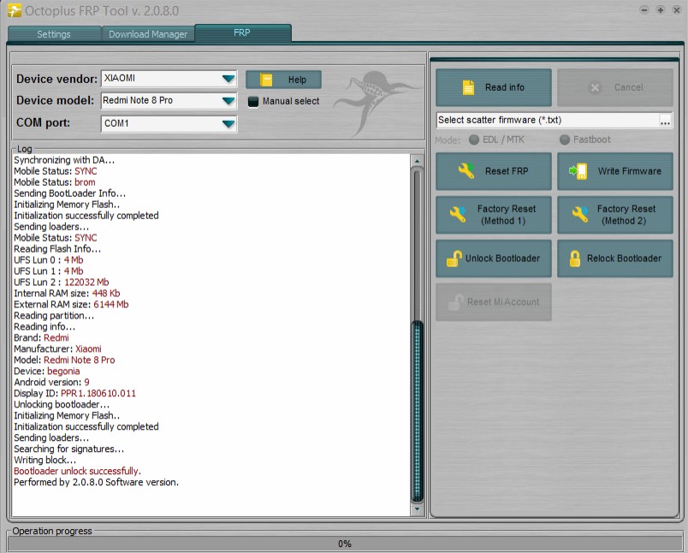Click the Read info button label
The width and height of the screenshot is (688, 553).
tap(505, 87)
